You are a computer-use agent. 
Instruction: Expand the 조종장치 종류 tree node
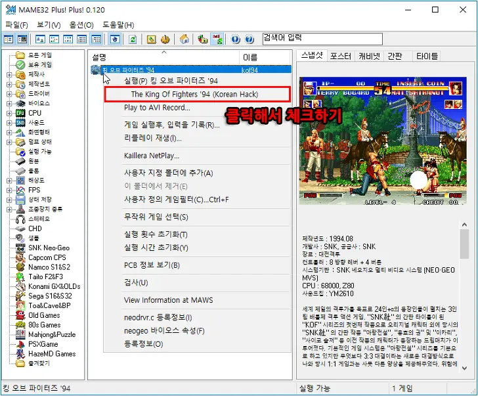pyautogui.click(x=9, y=209)
